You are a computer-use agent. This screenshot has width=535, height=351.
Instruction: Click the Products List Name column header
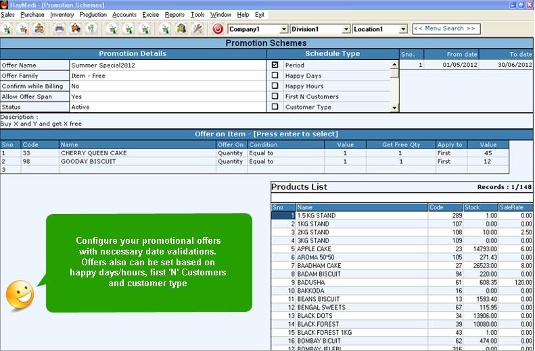point(362,207)
